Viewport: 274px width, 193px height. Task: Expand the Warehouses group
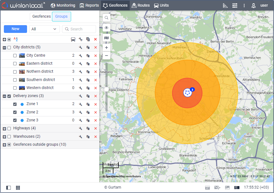(4, 137)
